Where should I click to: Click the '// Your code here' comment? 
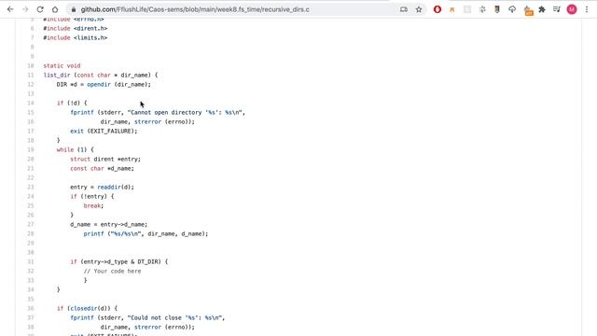coord(112,271)
